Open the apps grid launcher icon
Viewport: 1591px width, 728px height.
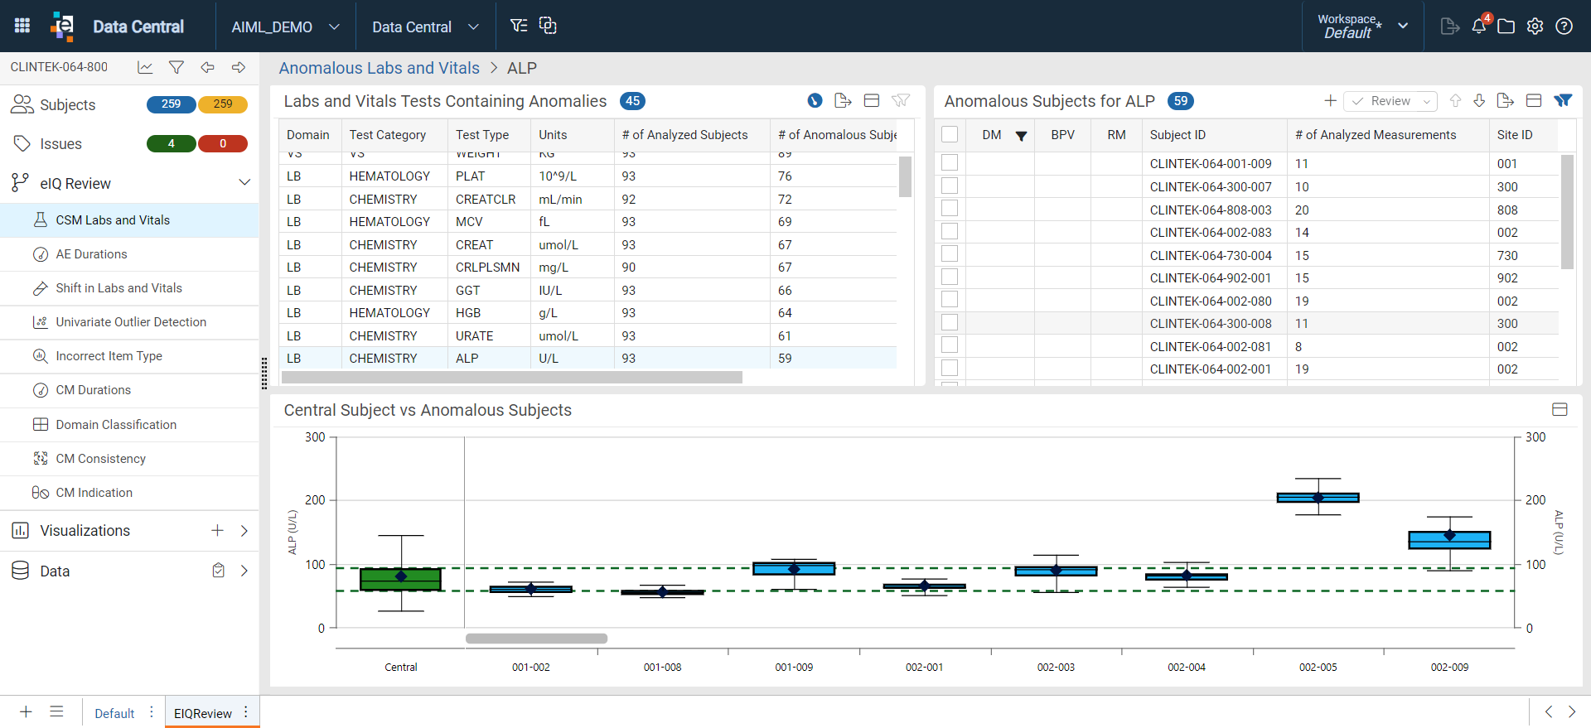[22, 26]
